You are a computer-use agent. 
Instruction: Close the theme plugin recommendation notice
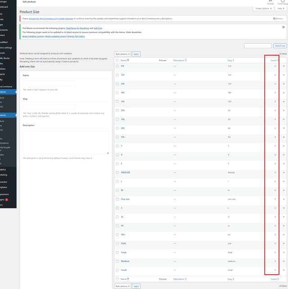(x=283, y=27)
